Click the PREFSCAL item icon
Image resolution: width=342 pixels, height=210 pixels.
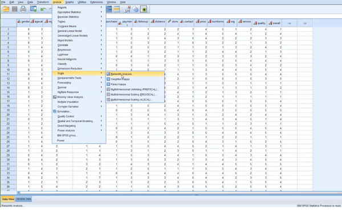(x=108, y=89)
